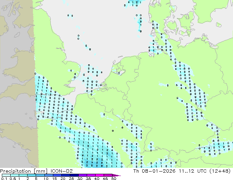Click the '0.5' legend scale value
Image resolution: width=233 pixels, height=180 pixels.
point(12,179)
